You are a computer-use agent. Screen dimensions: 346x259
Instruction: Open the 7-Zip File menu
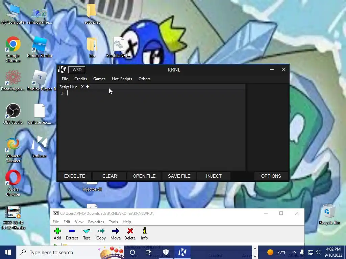[x=56, y=222]
